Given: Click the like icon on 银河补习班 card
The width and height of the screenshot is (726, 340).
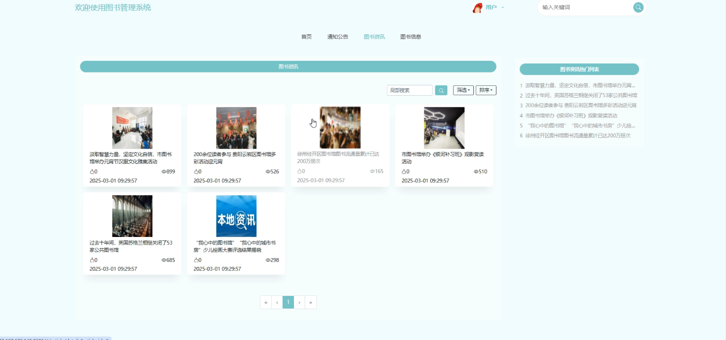Looking at the screenshot, I should pyautogui.click(x=404, y=172).
